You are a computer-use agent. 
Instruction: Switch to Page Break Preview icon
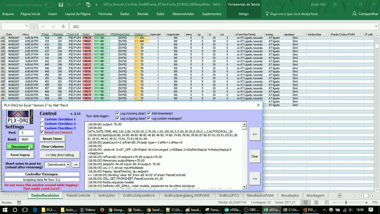pos(327,202)
